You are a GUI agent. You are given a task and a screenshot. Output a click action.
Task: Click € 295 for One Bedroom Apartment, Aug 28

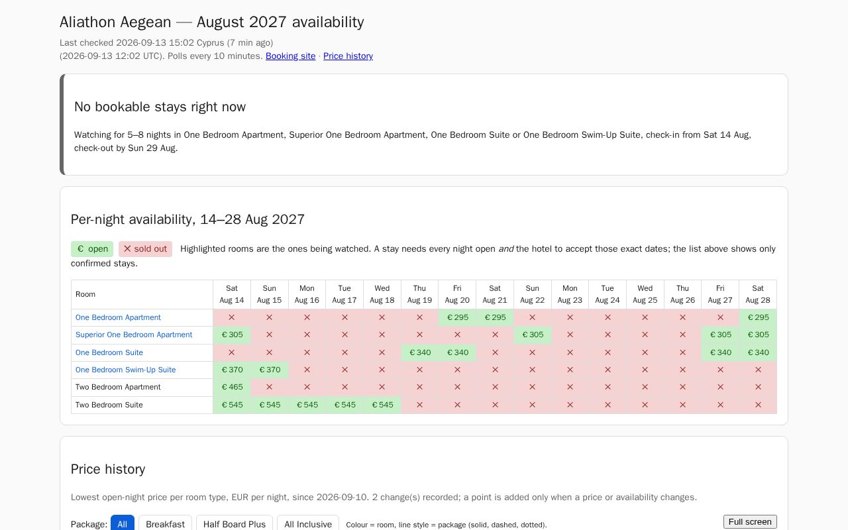758,317
